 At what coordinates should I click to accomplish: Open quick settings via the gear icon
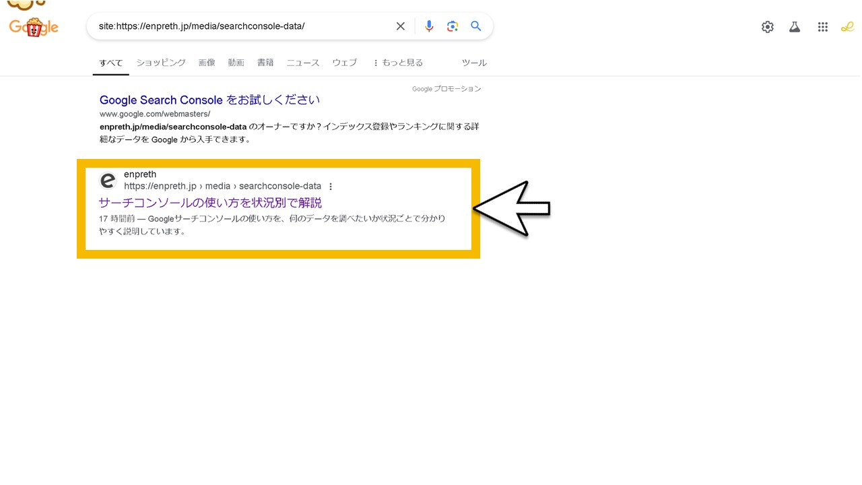(767, 27)
